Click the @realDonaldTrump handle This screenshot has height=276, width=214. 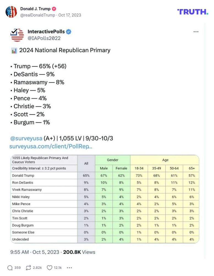(x=37, y=15)
